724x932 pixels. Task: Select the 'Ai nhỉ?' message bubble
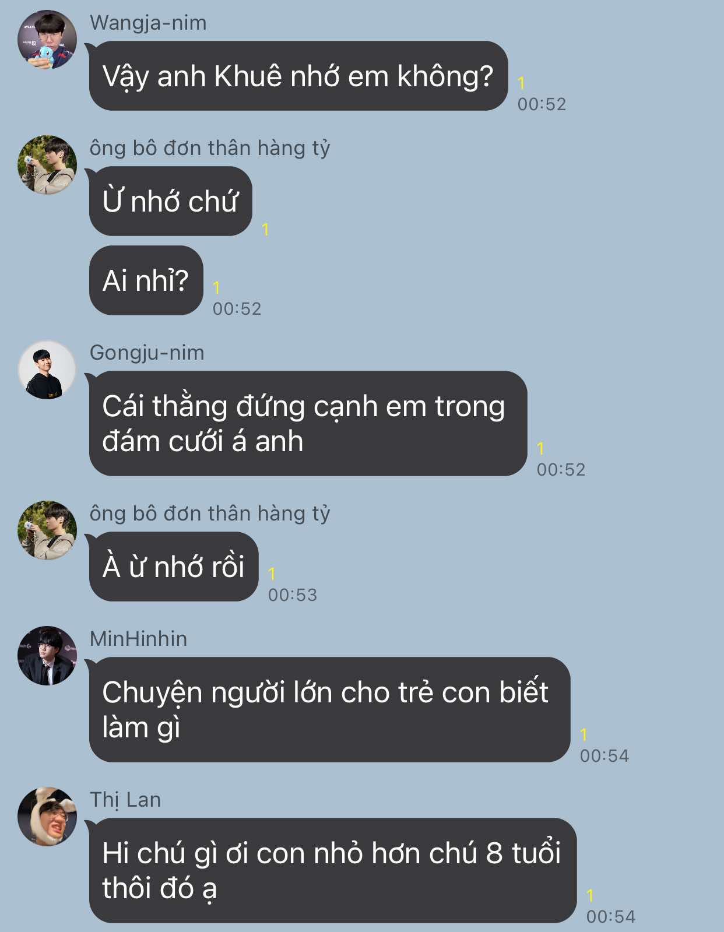[146, 280]
